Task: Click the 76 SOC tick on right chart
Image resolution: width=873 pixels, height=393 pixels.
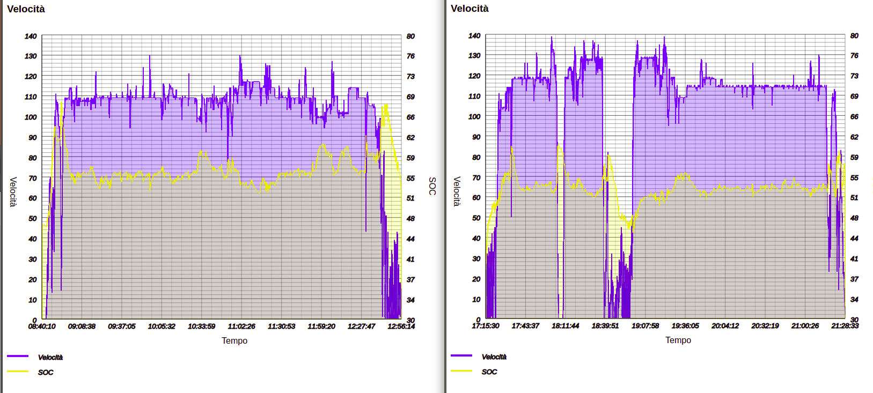Action: [854, 55]
